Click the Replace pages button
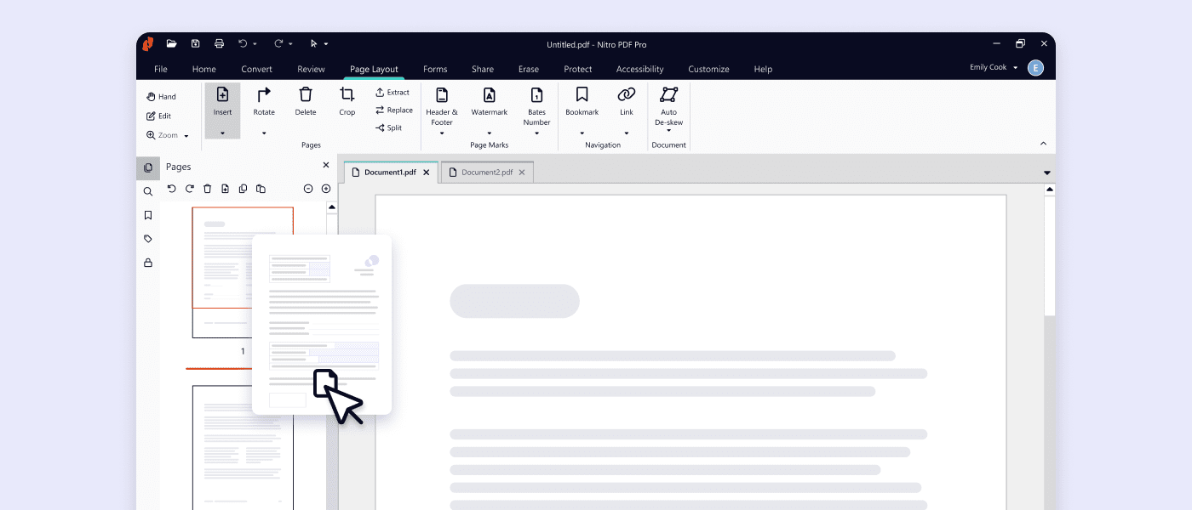 click(x=393, y=110)
